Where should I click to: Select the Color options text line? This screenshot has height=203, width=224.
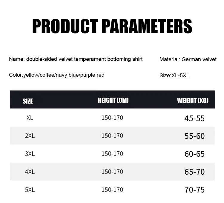pos(57,75)
